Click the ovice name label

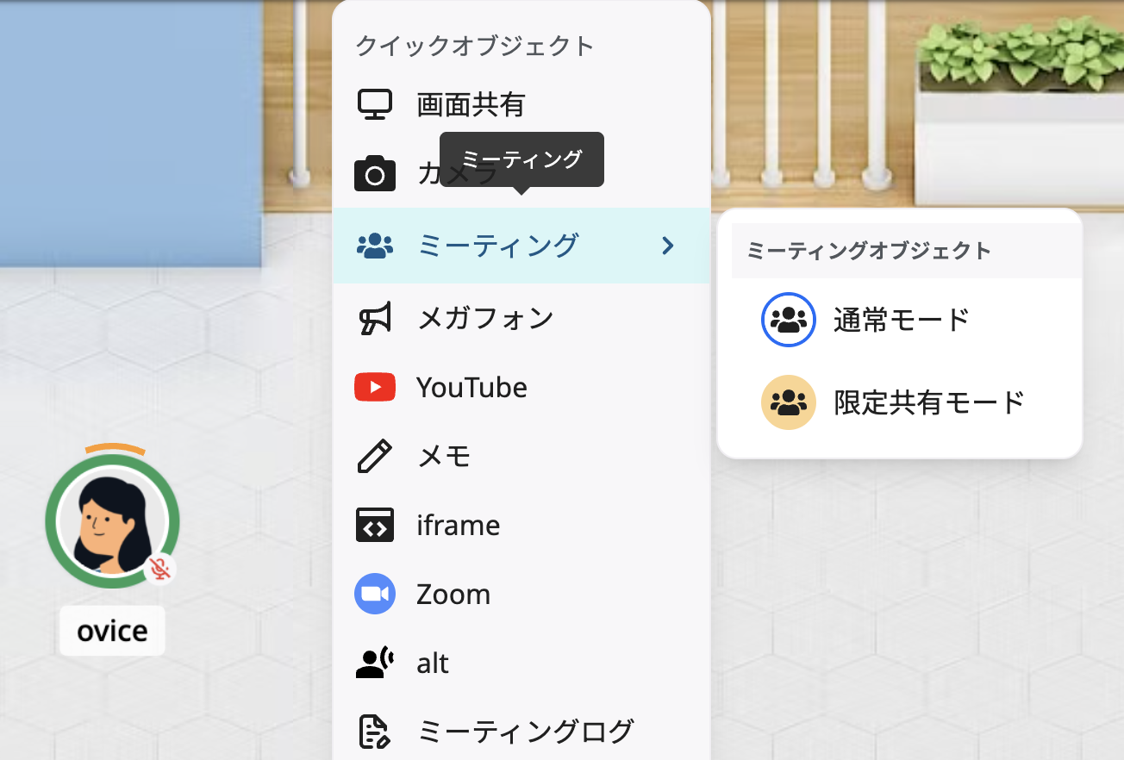(111, 630)
